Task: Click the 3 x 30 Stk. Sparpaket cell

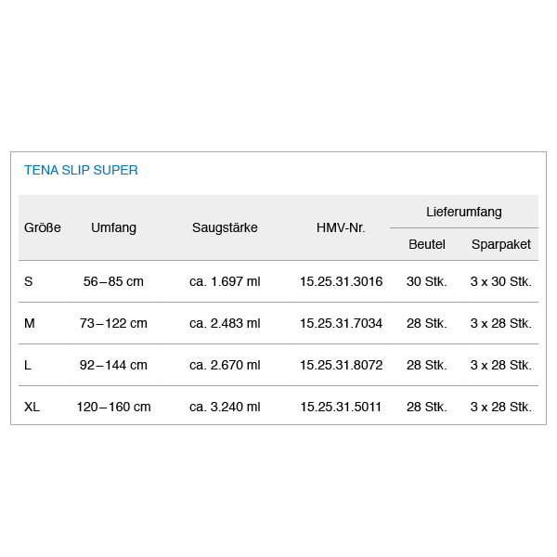Action: (501, 281)
